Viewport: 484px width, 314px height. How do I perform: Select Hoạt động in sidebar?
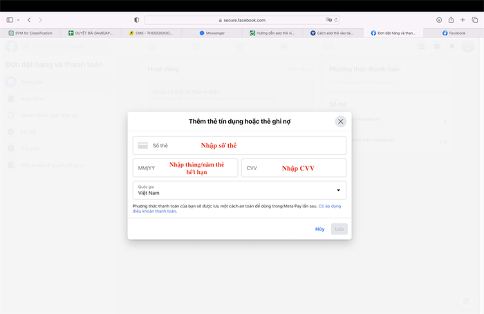[59, 98]
